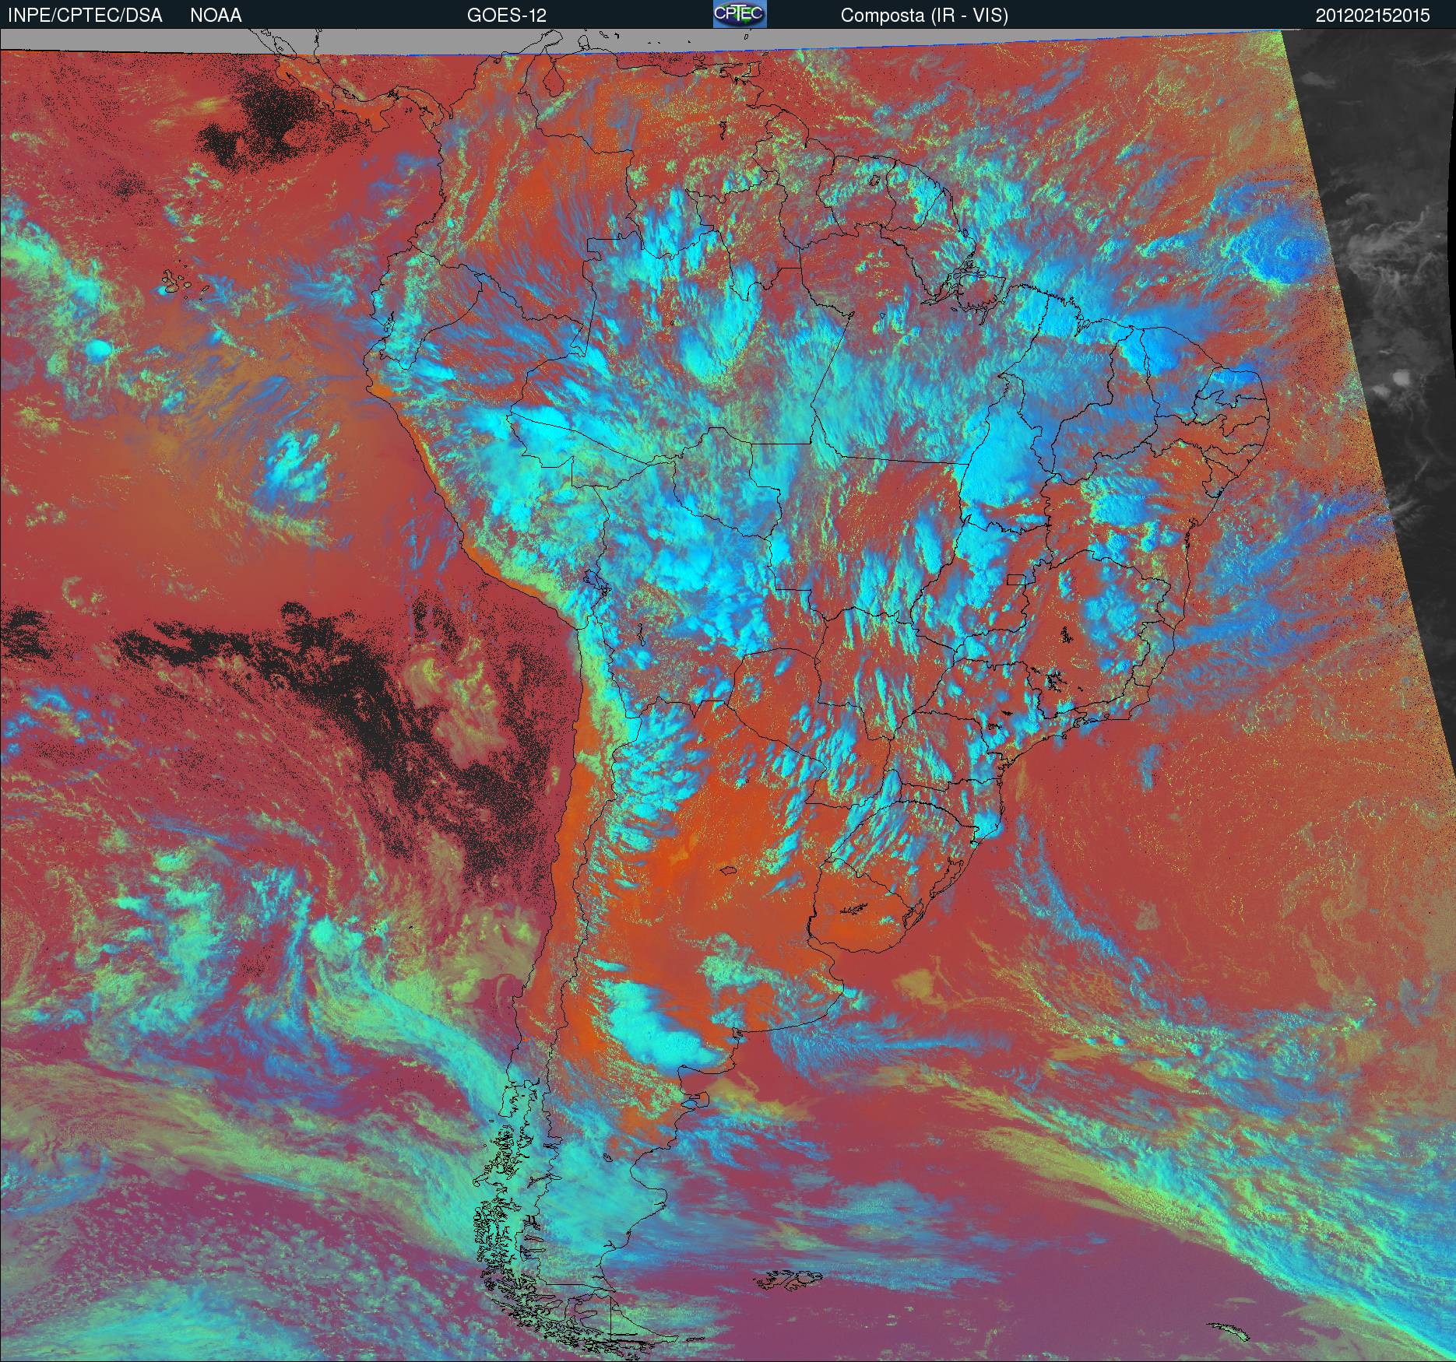This screenshot has height=1362, width=1456.
Task: Click the NOAA label in the header
Action: 216,16
